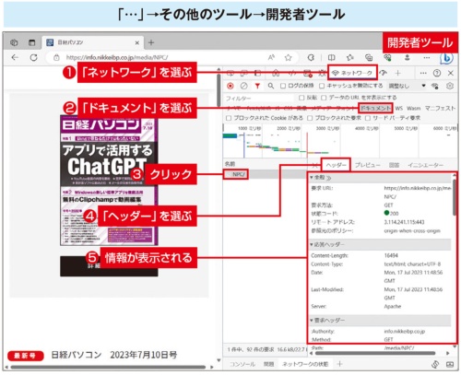Open DevTools help icon
Viewport: 461px width, 375px height.
(437, 73)
